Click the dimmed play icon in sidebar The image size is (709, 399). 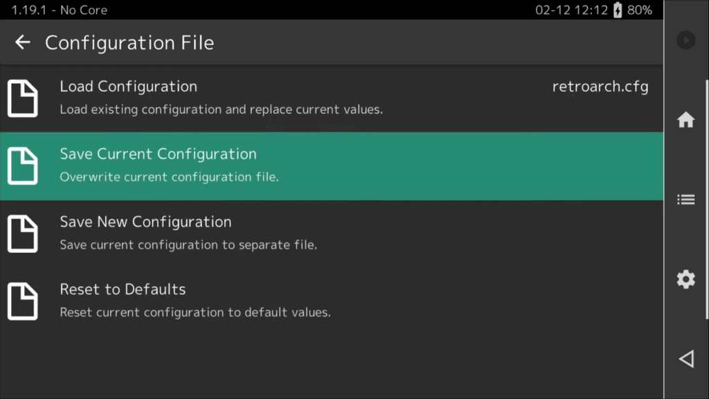pos(685,40)
